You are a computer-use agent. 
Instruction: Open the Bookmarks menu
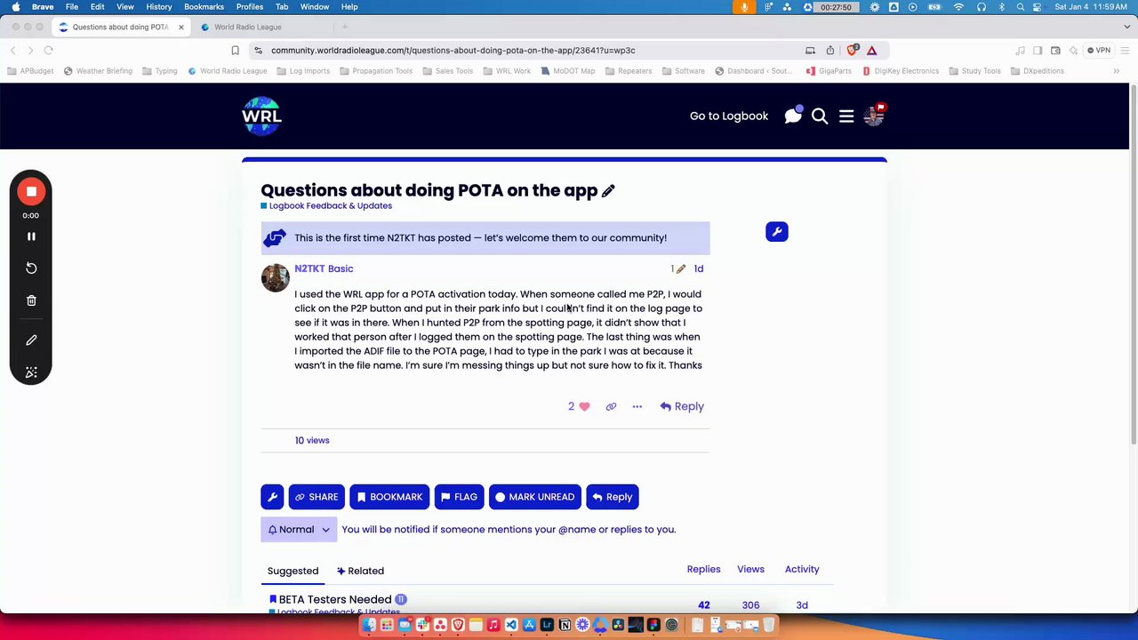click(204, 6)
